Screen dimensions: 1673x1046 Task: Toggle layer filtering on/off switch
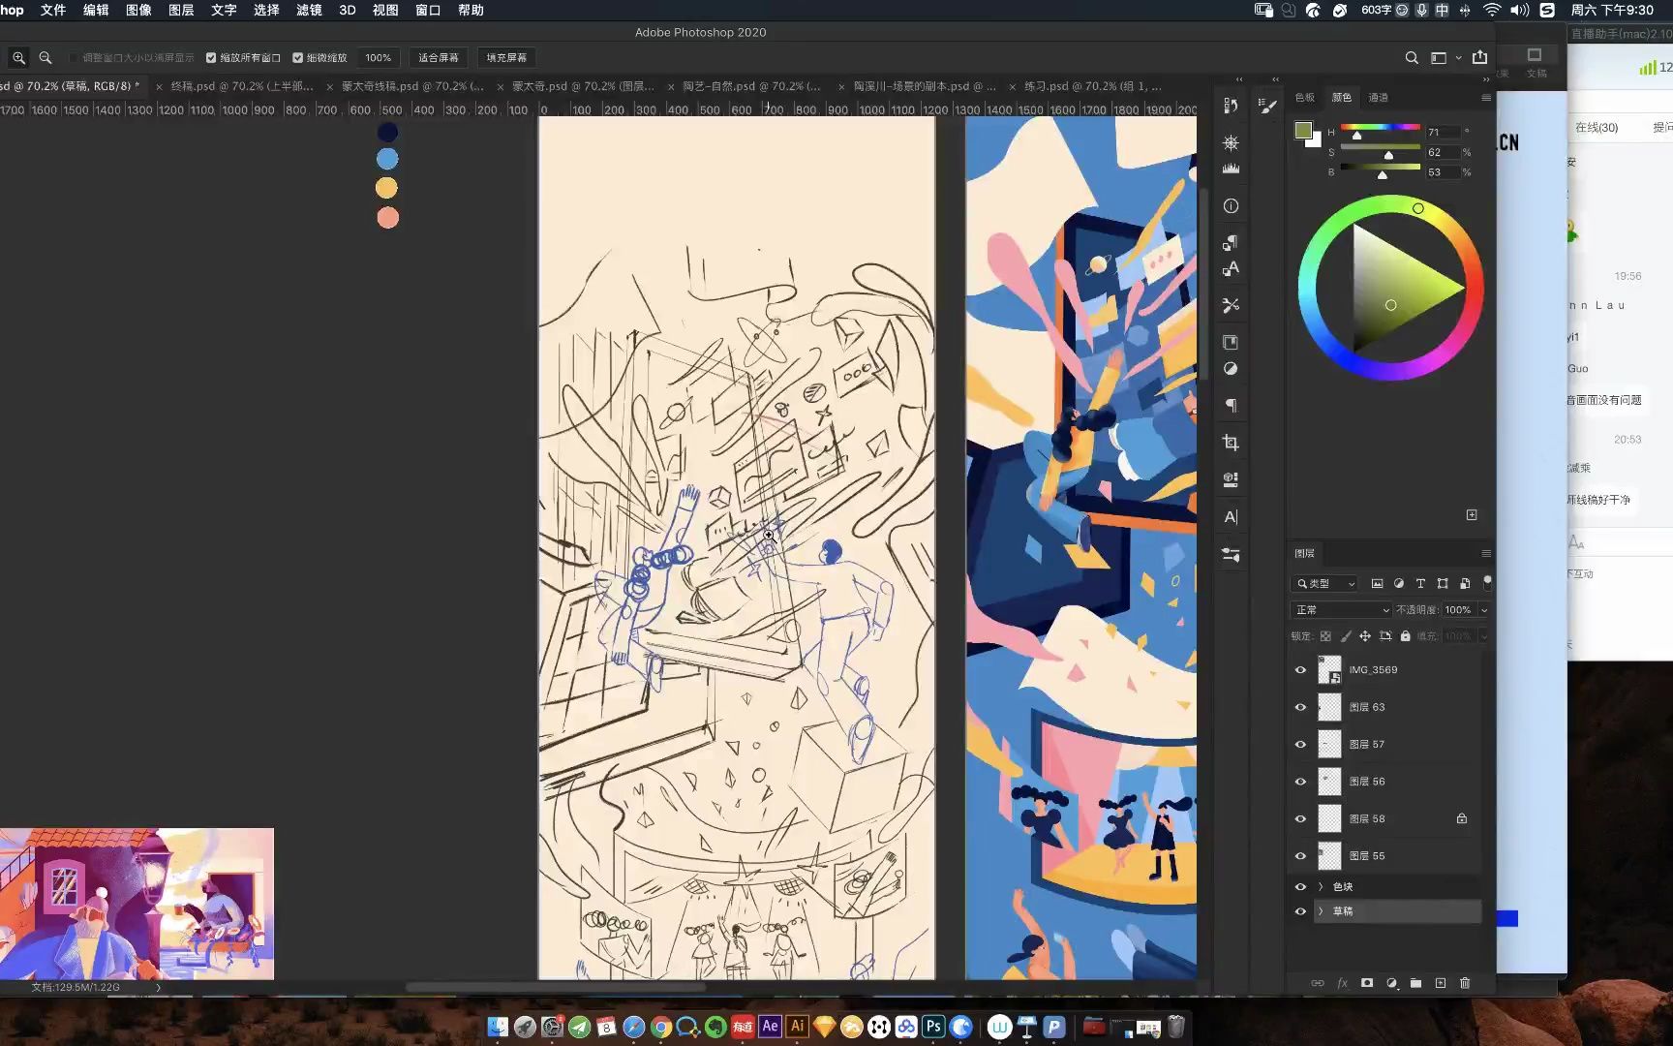tap(1487, 583)
